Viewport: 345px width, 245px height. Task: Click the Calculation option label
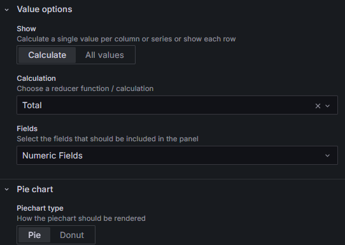[x=36, y=78]
